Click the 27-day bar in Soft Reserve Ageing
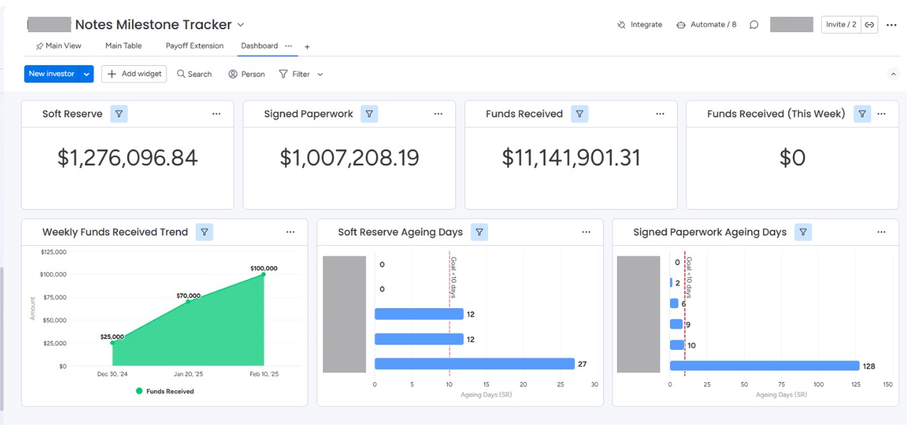Viewport: 907px width, 425px height. point(474,364)
